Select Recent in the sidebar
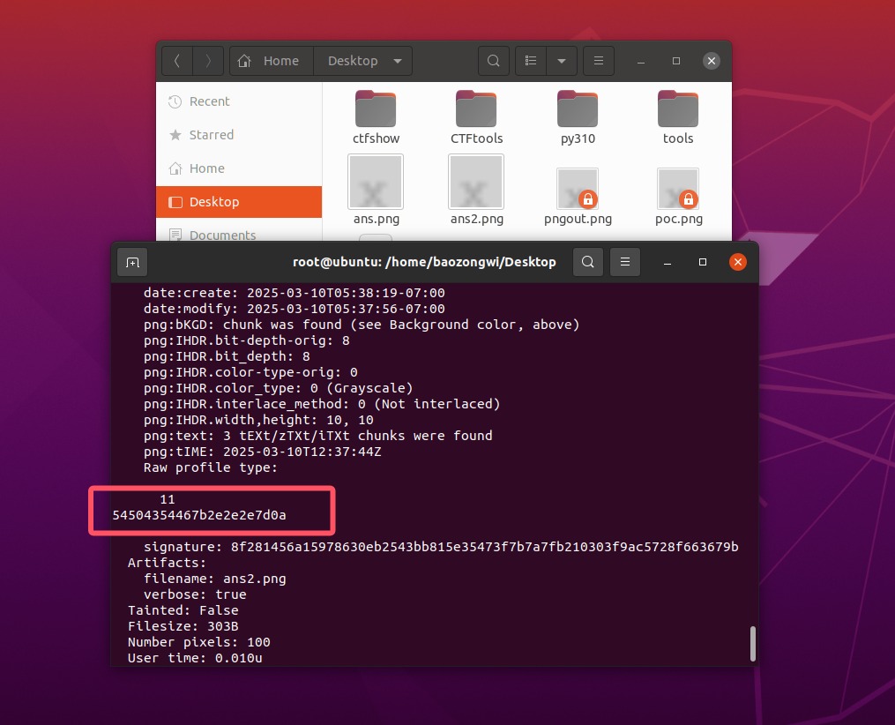 point(209,101)
